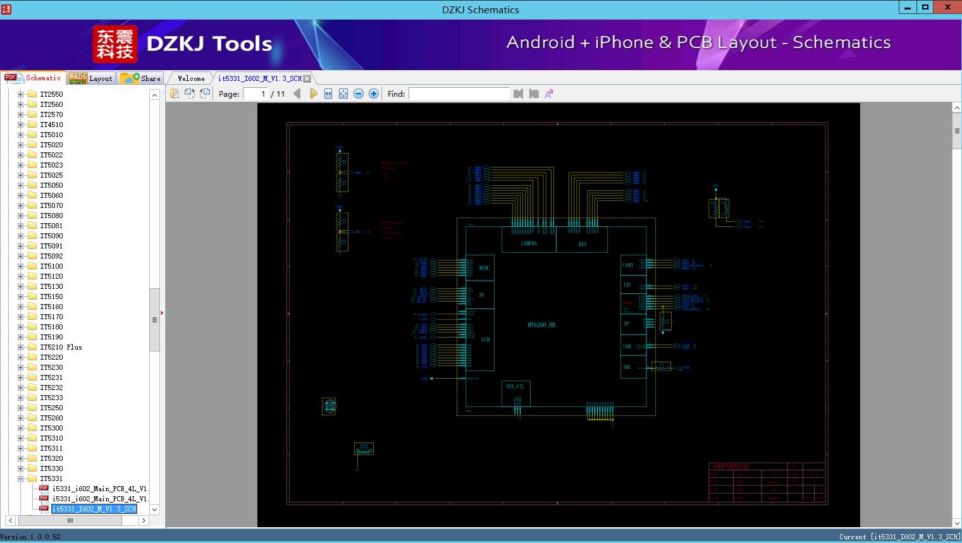Click the fit width icon
This screenshot has height=543, width=962.
328,94
